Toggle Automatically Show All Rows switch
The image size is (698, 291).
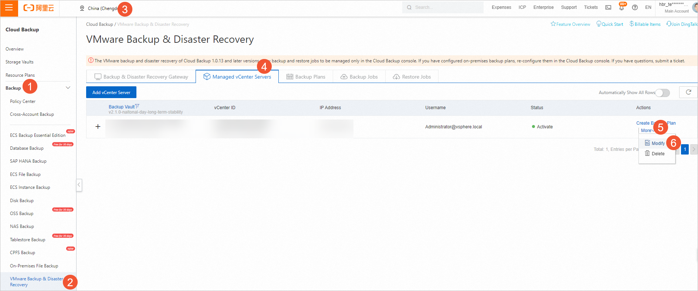click(663, 93)
